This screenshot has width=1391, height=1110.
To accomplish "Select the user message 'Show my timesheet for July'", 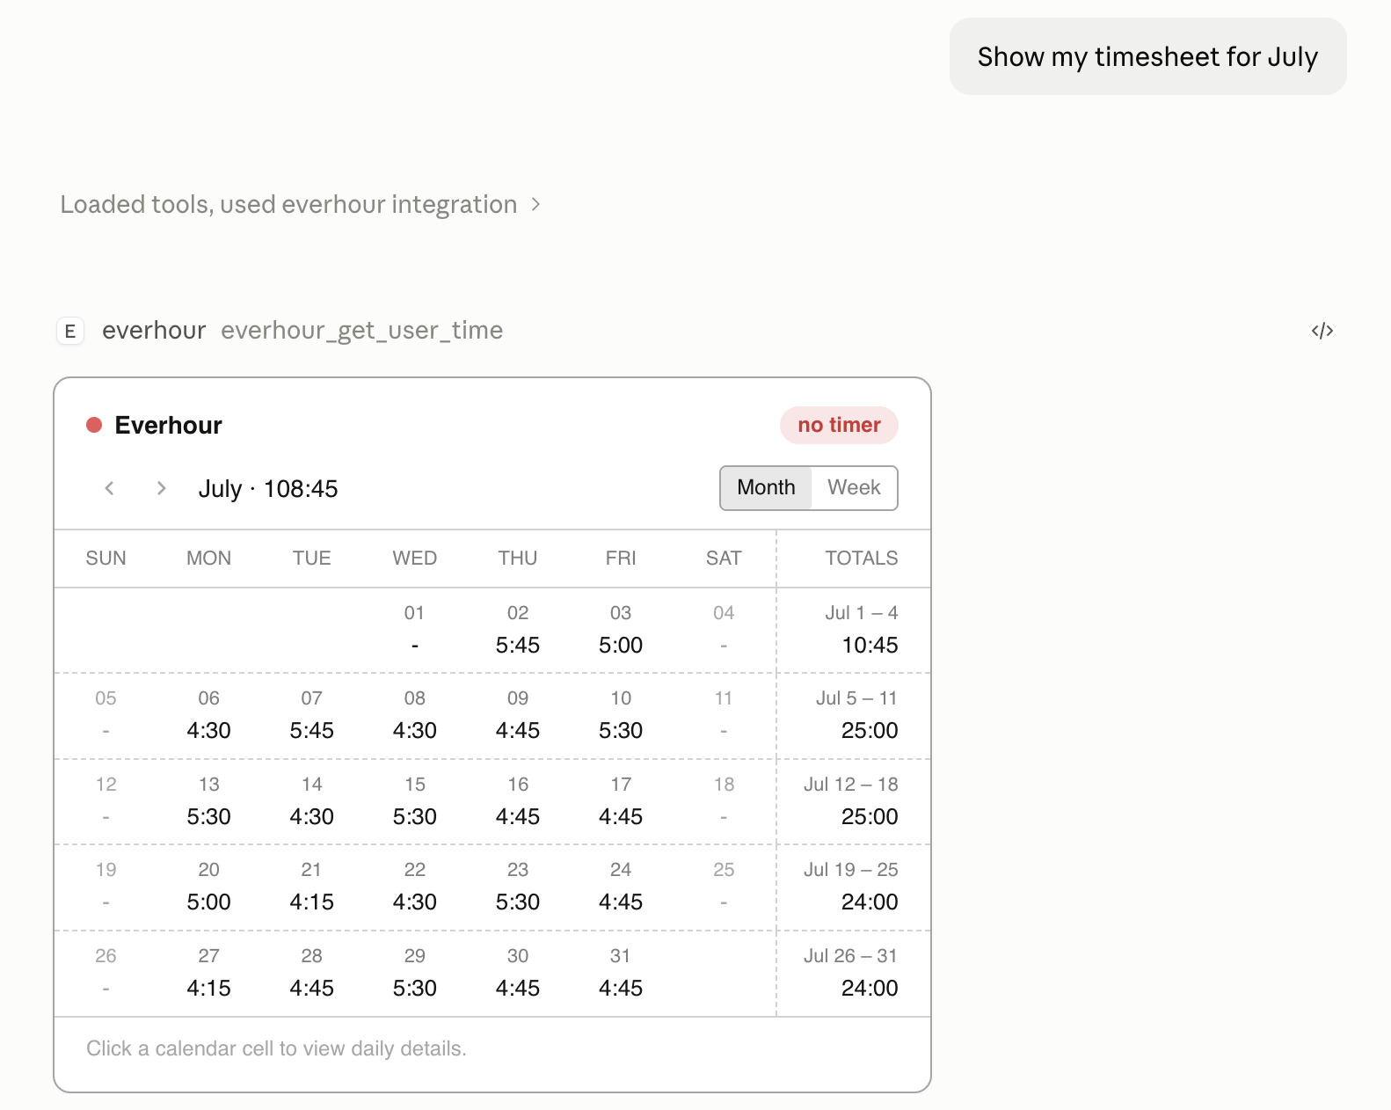I will pyautogui.click(x=1147, y=56).
